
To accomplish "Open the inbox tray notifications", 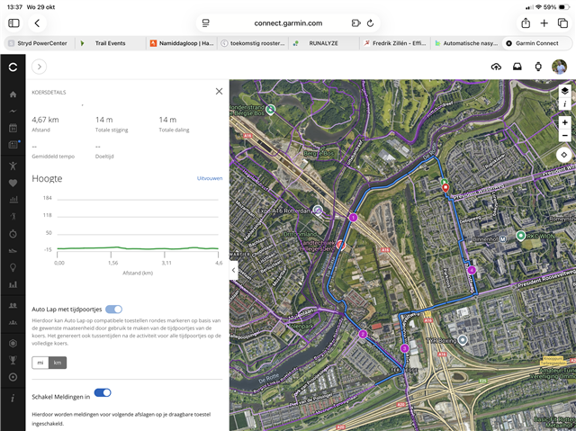I will click(x=517, y=67).
